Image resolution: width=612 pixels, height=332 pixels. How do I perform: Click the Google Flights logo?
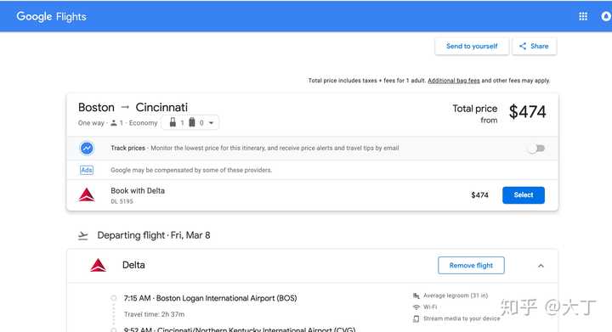[x=51, y=16]
